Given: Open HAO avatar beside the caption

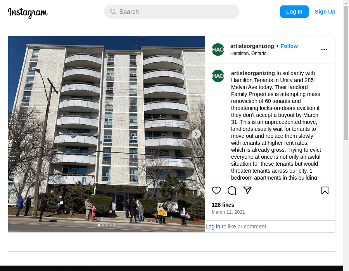Looking at the screenshot, I should 218,76.
